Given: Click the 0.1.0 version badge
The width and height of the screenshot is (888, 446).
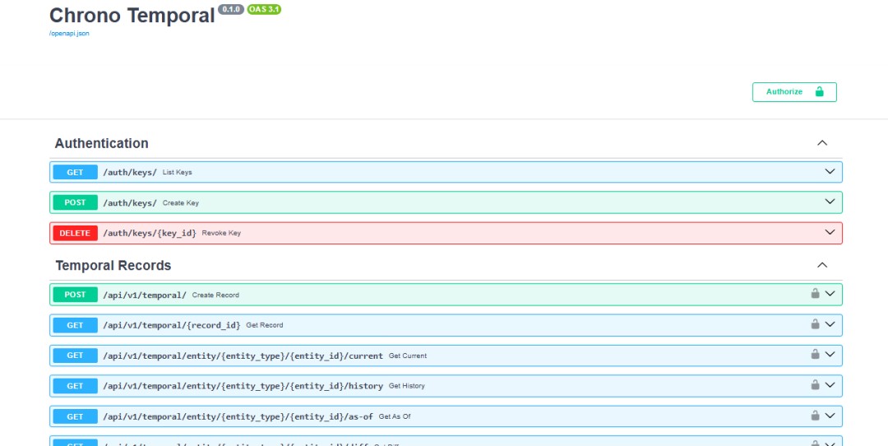Looking at the screenshot, I should tap(231, 10).
